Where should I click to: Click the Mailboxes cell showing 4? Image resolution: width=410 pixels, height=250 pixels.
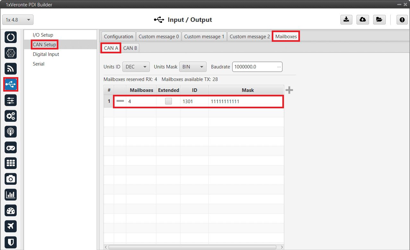[x=141, y=101]
